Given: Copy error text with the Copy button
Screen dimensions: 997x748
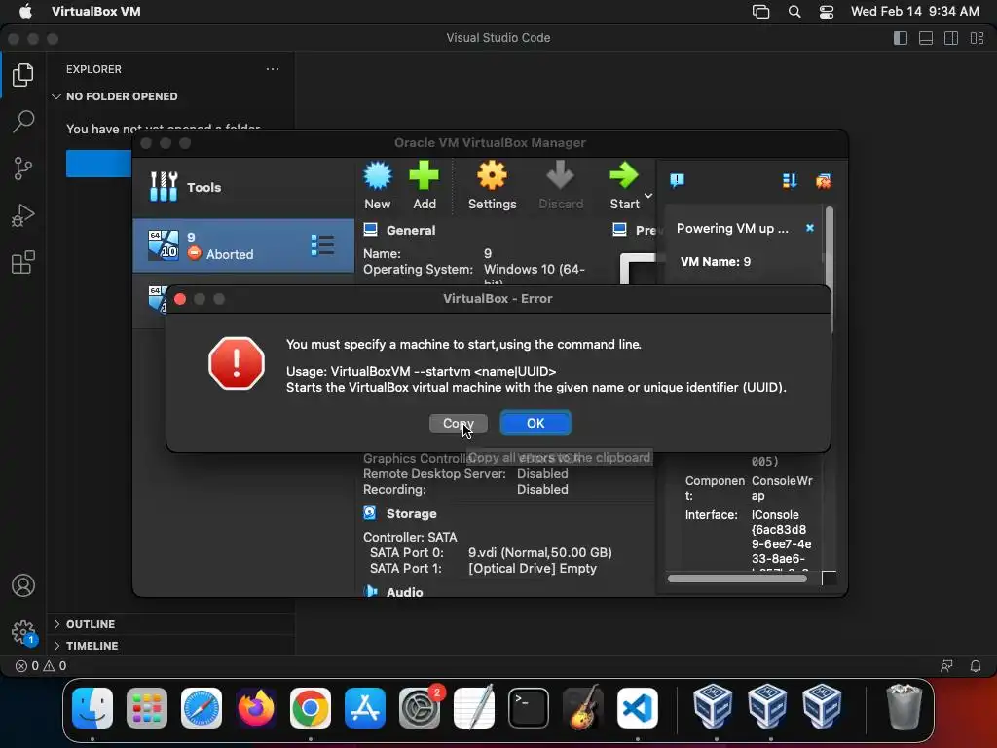Looking at the screenshot, I should click(x=458, y=423).
